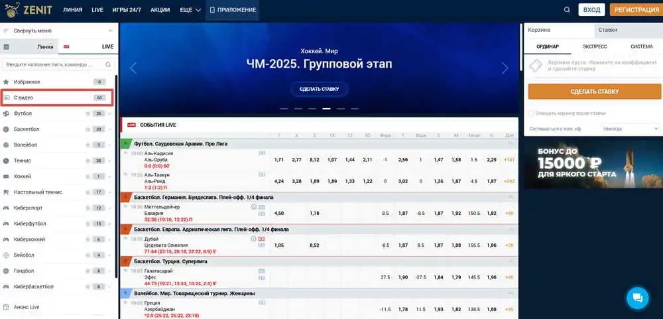Show previous banner with left arrow
The image size is (663, 319).
click(x=133, y=68)
